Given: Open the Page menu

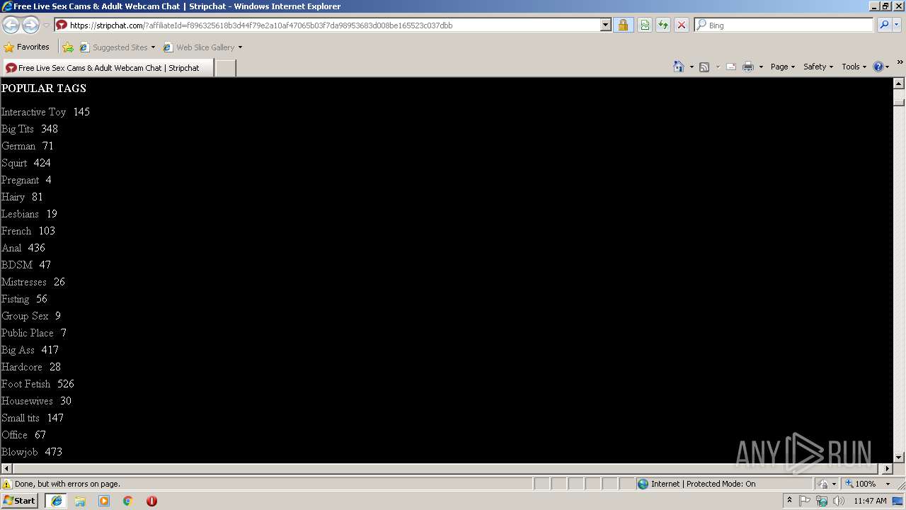Looking at the screenshot, I should 782,67.
